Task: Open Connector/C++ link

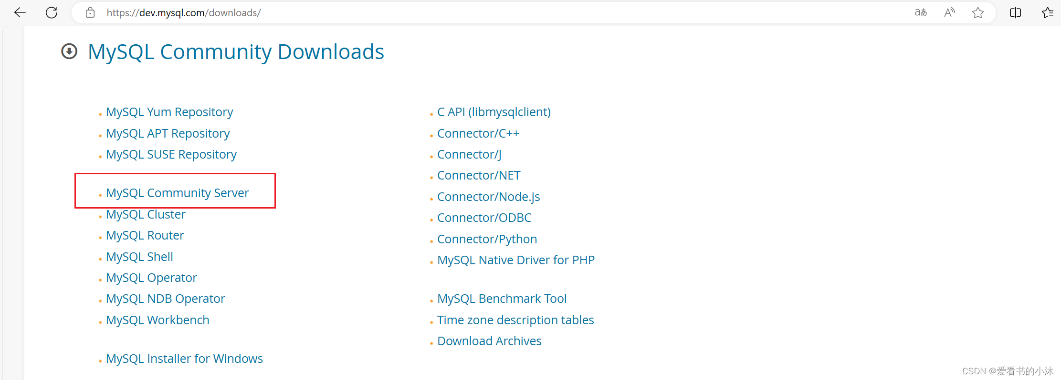Action: coord(478,133)
